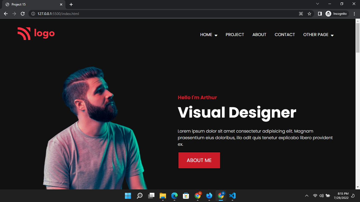Open OTHER PAGE navigation item
This screenshot has width=360, height=202.
[316, 35]
